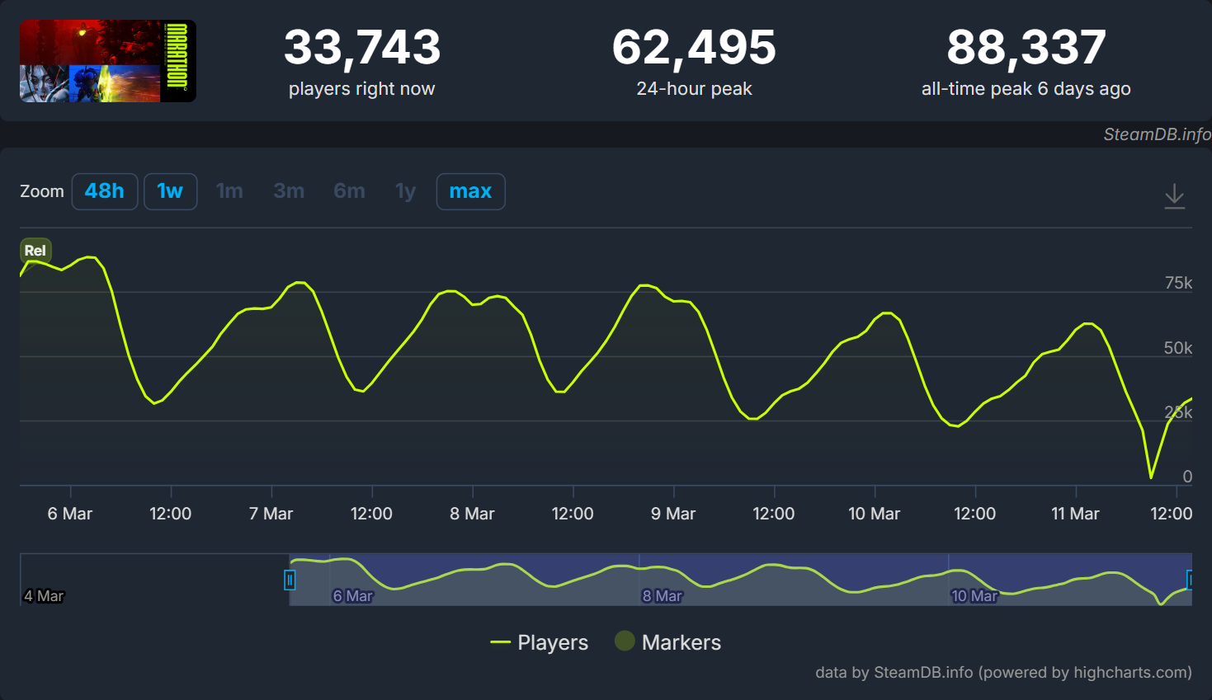Click the 4 Mar area in navigator

[45, 595]
